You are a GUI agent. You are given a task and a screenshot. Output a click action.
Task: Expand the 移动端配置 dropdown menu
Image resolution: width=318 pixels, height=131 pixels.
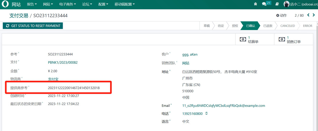coord(125,4)
